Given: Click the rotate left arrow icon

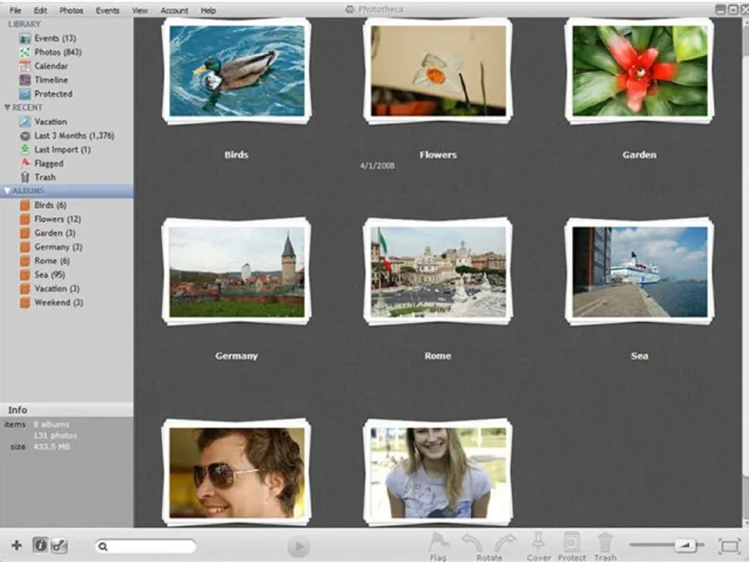Looking at the screenshot, I should click(473, 543).
